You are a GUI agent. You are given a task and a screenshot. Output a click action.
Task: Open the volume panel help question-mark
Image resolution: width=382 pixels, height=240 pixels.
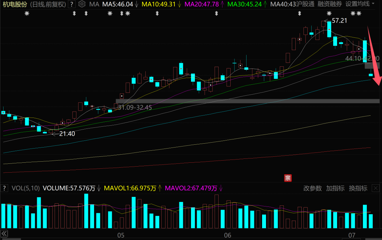click(4, 188)
